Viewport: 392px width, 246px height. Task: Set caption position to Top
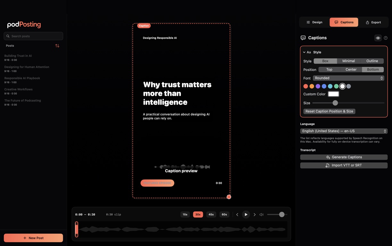pos(329,70)
